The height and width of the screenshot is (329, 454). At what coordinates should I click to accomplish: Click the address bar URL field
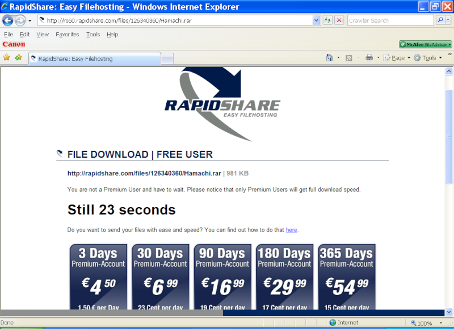click(x=175, y=20)
